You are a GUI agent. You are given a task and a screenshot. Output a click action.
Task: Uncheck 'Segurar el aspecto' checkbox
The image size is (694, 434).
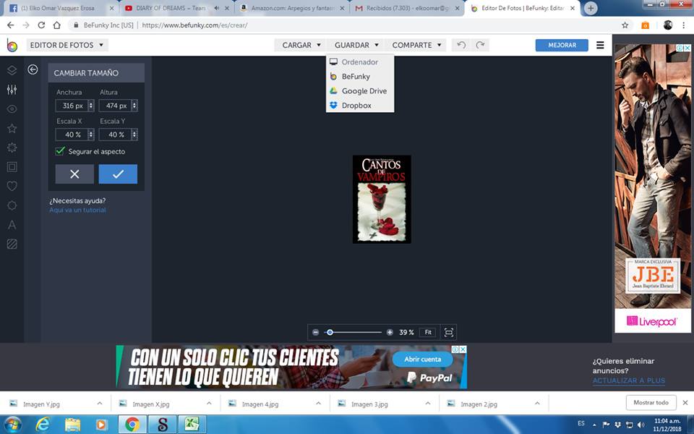(x=61, y=151)
